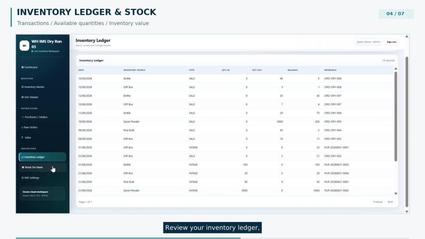
Task: Click the table scrollbar up arrow
Action: (x=396, y=69)
